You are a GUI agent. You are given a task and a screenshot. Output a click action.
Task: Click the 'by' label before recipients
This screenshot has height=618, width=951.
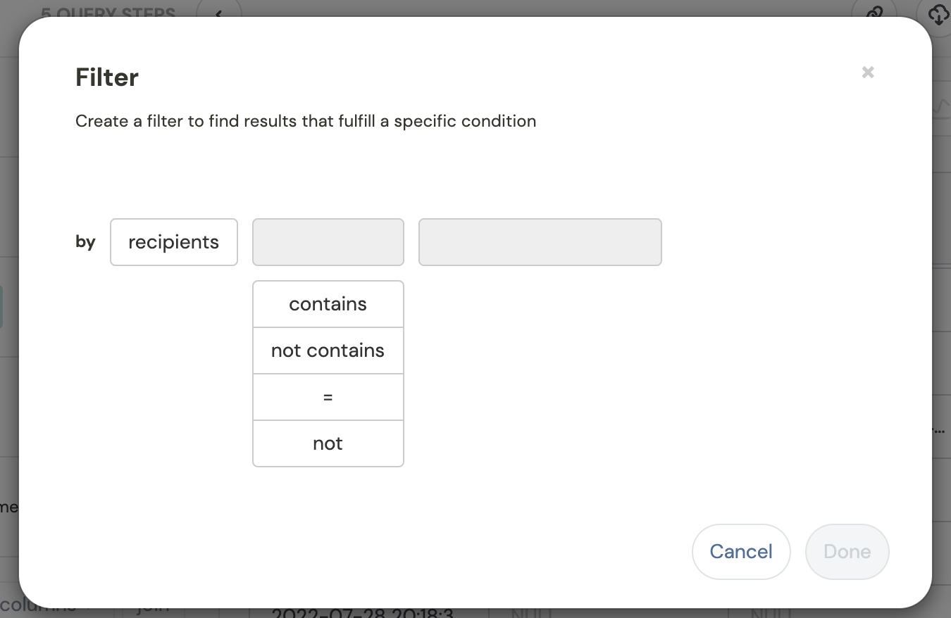point(85,242)
